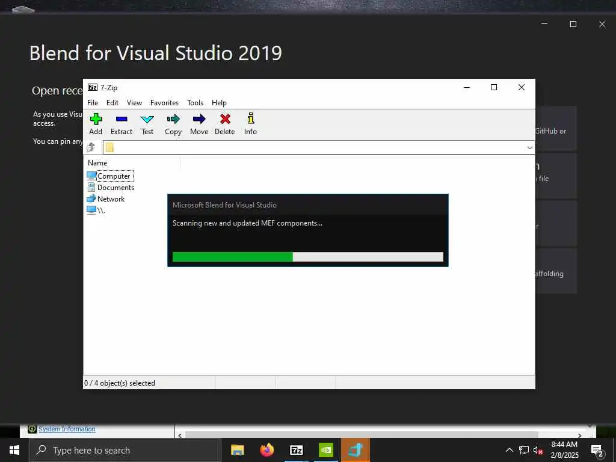Go up one folder level in 7-Zip

tap(91, 147)
